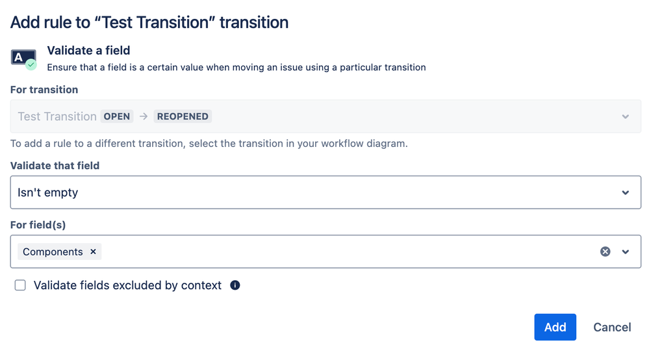The image size is (649, 351).
Task: Click the Validate that field label
Action: click(x=55, y=166)
